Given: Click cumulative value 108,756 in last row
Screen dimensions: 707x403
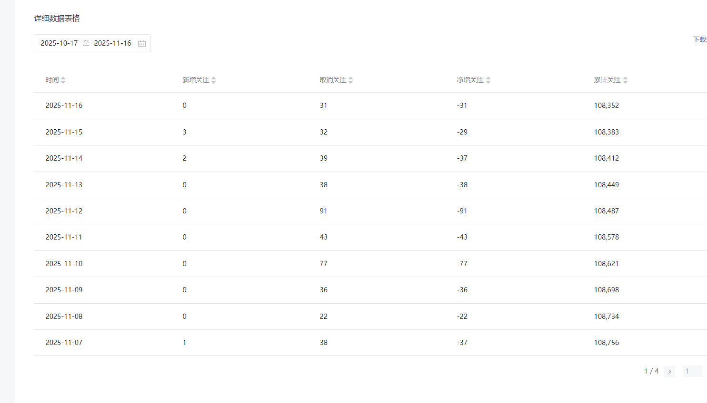Looking at the screenshot, I should [x=606, y=343].
